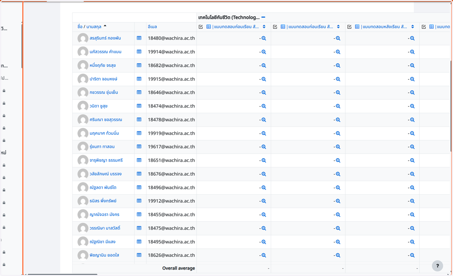Click the edit checkmark icon beside แบบทดสอบหลังเรียน header
The width and height of the screenshot is (453, 276).
coord(349,27)
